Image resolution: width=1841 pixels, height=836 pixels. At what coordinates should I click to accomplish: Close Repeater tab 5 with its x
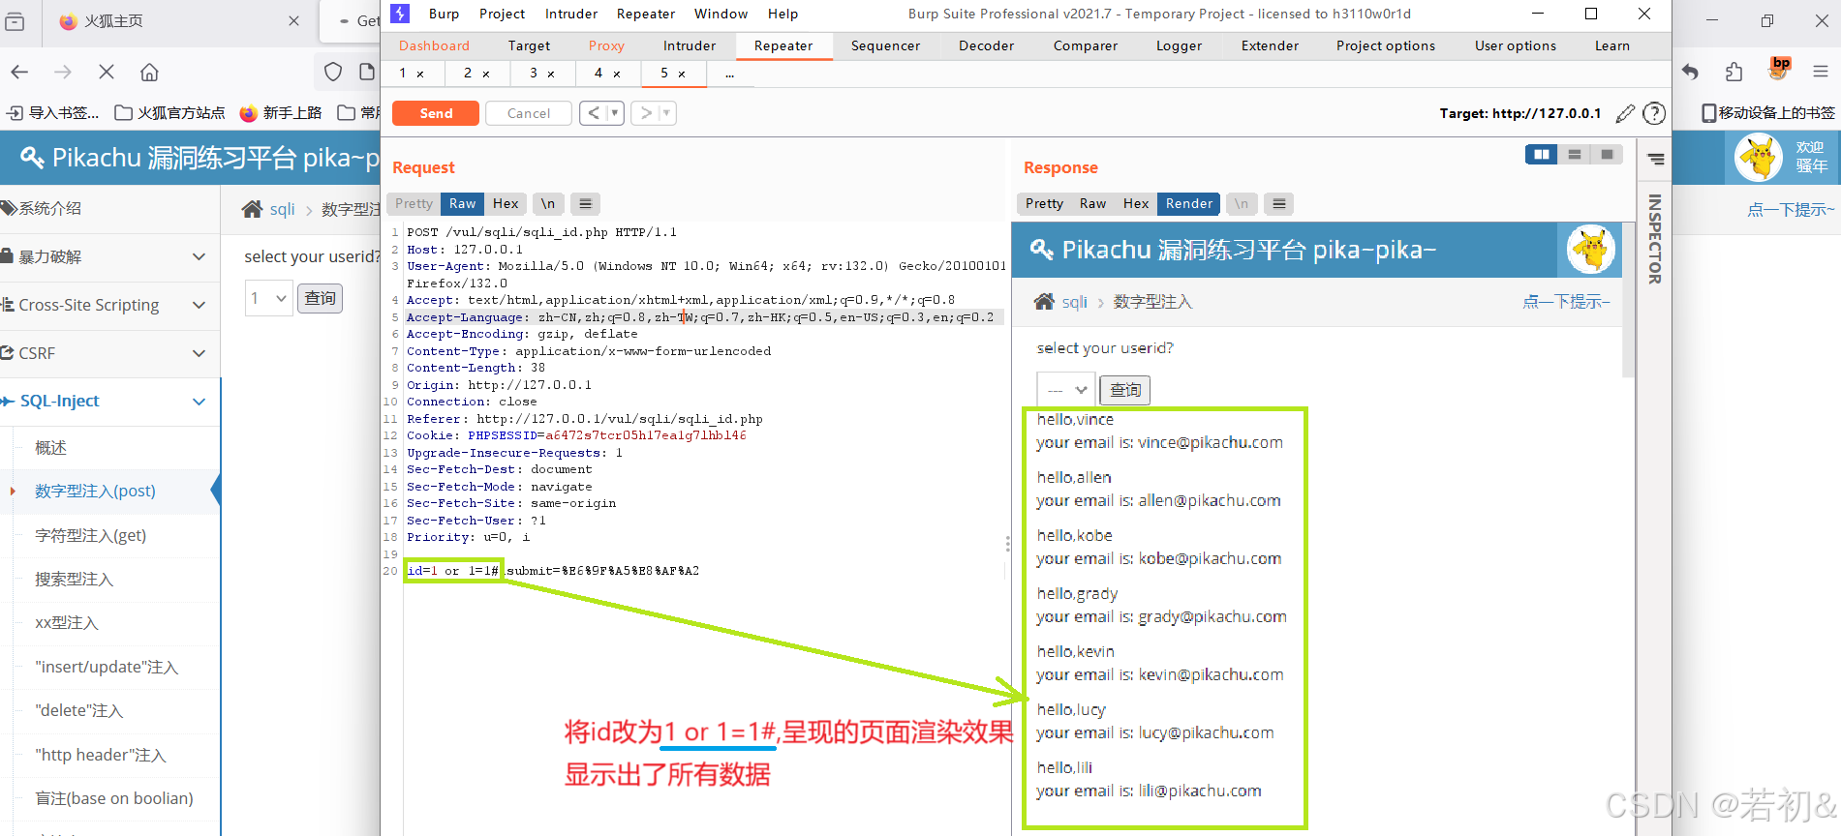coord(682,74)
